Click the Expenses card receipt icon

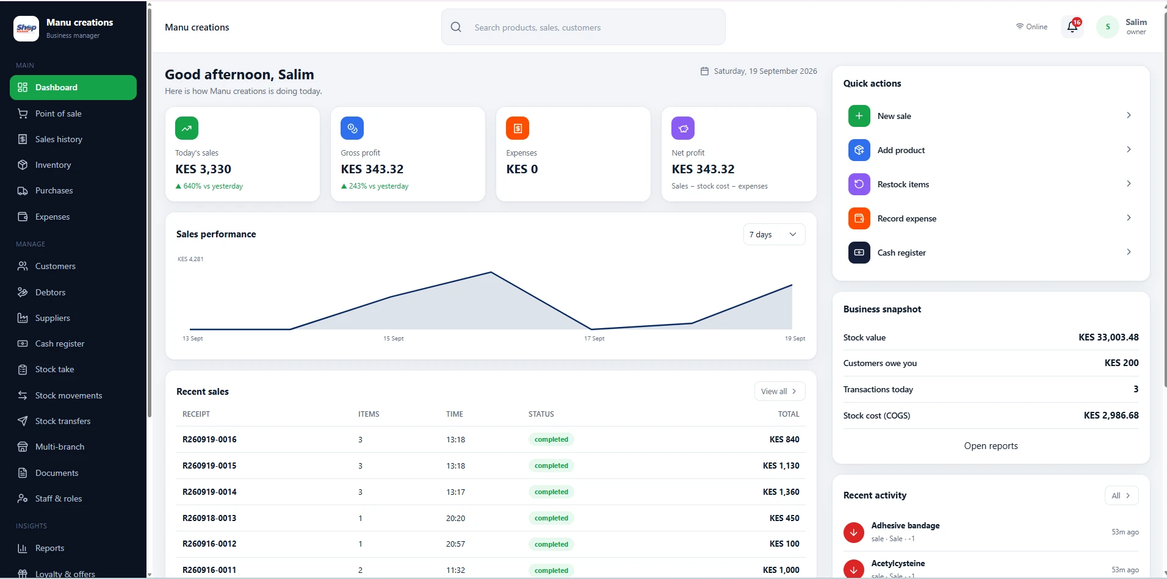tap(518, 128)
